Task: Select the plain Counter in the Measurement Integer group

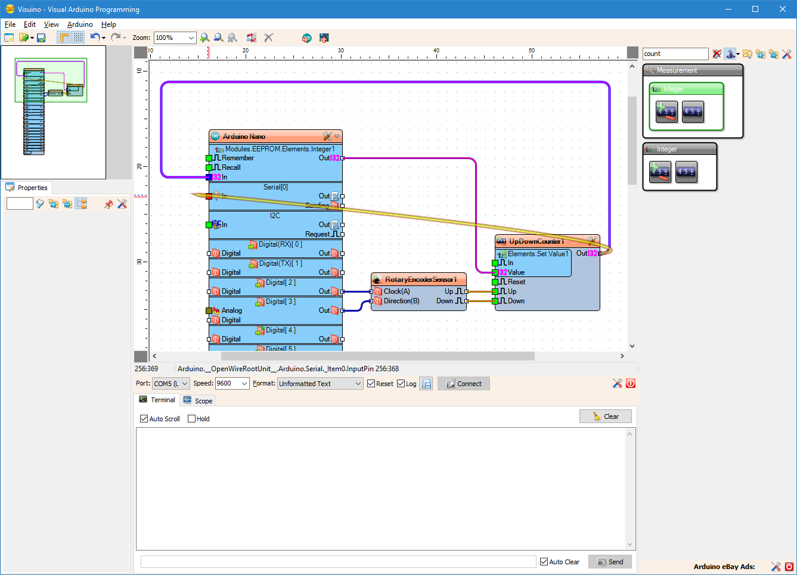Action: click(693, 112)
